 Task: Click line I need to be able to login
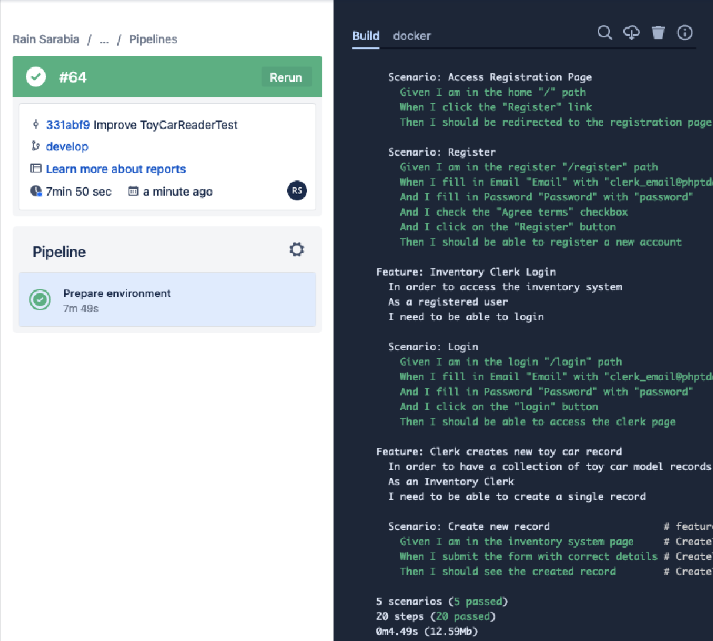(x=465, y=317)
